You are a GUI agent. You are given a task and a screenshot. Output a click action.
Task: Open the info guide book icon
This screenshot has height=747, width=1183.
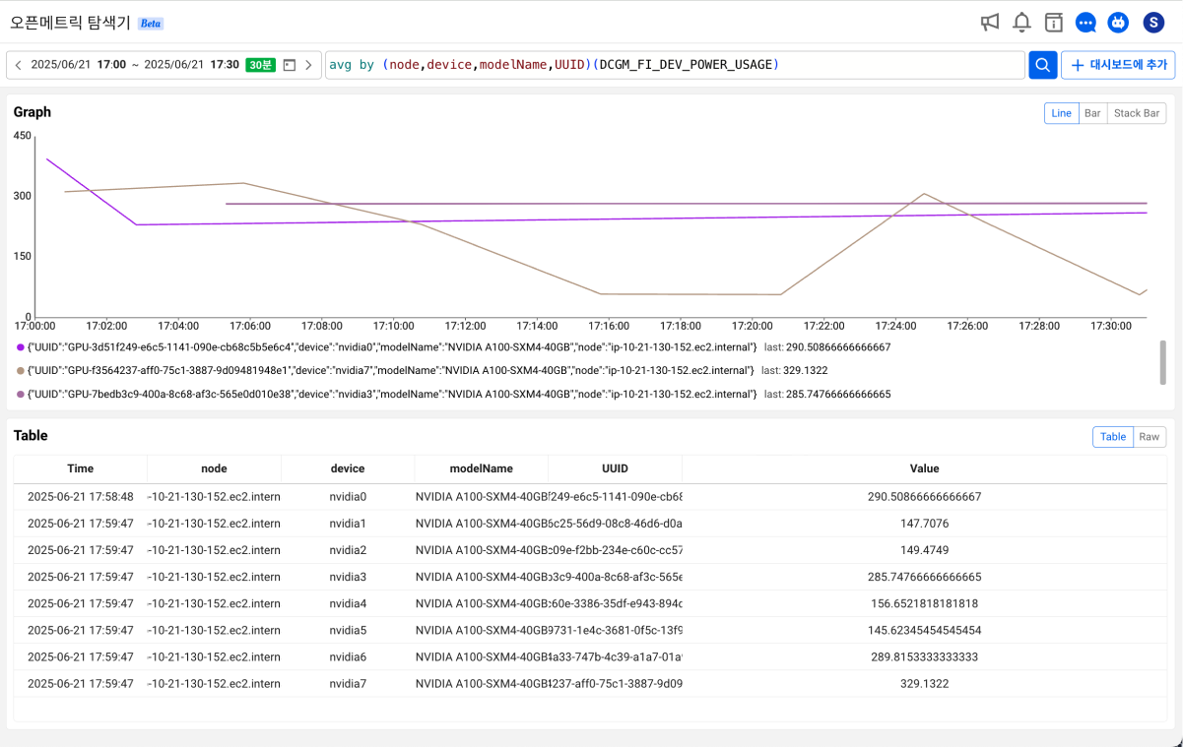click(1054, 22)
